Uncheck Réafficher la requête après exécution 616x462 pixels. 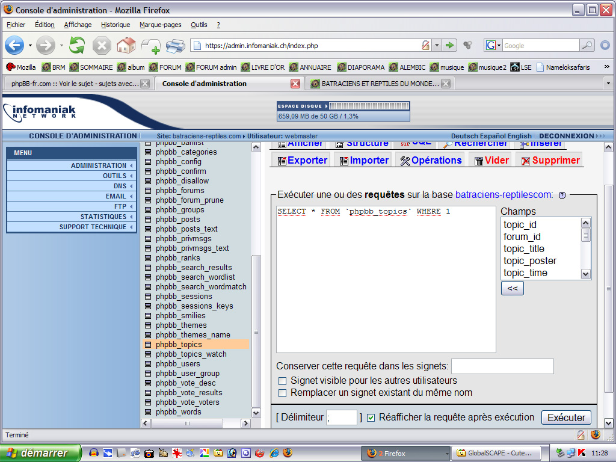pos(371,417)
